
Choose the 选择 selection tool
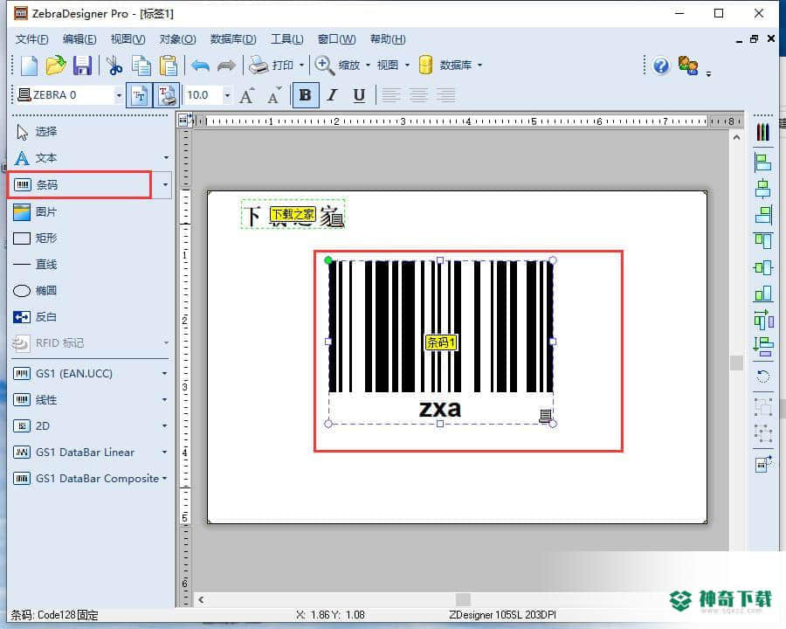click(x=37, y=132)
